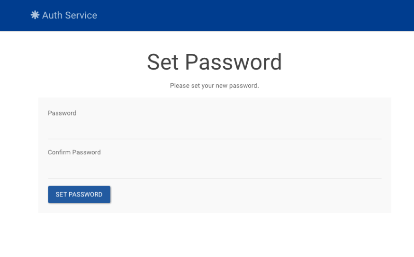Click the white page area below the form
414x257 pixels.
pyautogui.click(x=214, y=235)
